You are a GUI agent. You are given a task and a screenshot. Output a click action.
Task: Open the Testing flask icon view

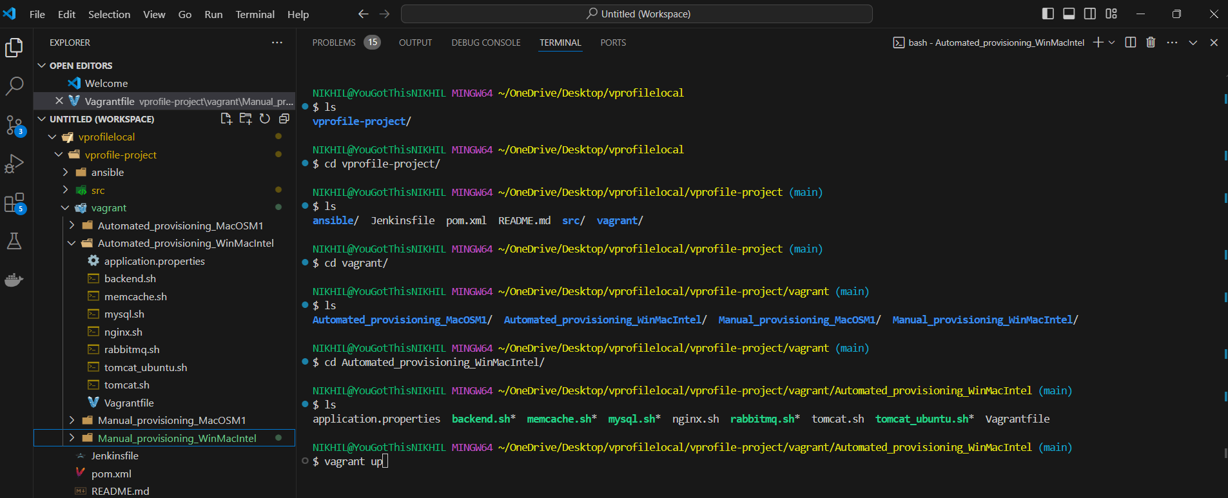(x=14, y=241)
